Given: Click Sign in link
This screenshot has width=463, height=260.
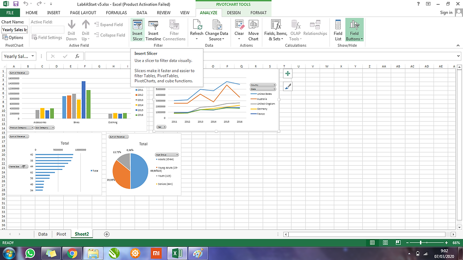Looking at the screenshot, I should [446, 12].
